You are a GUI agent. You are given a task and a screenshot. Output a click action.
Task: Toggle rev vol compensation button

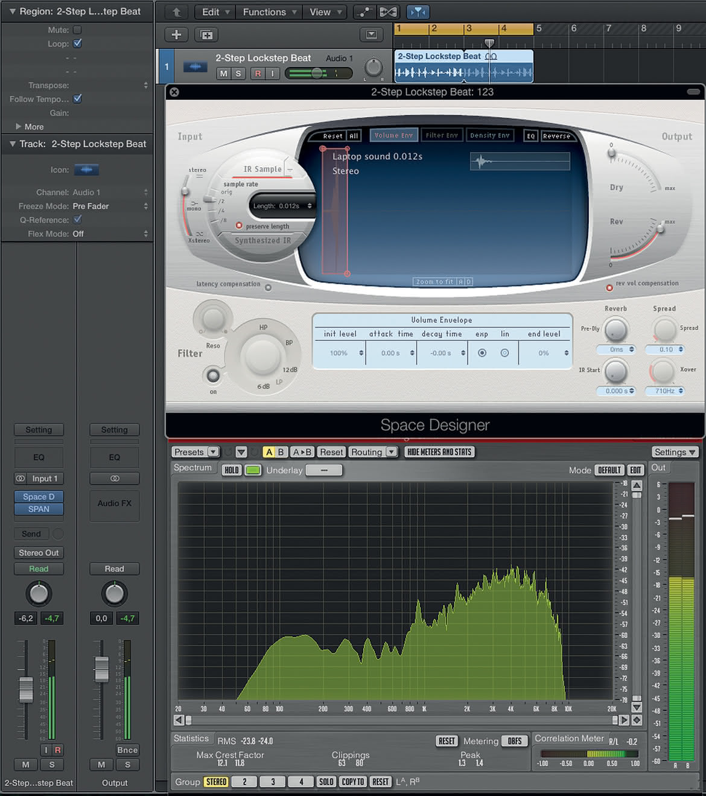[609, 288]
